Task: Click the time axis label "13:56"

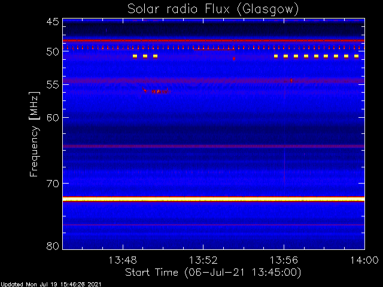Action: 284,260
